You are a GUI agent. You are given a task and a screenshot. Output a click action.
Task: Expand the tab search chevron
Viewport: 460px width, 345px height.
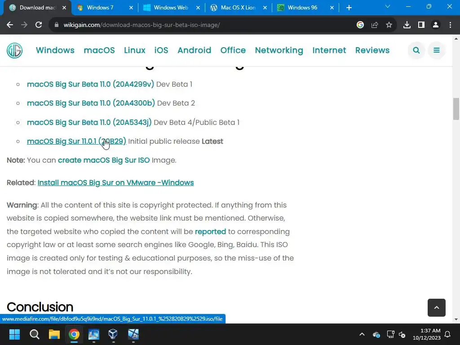point(388,6)
